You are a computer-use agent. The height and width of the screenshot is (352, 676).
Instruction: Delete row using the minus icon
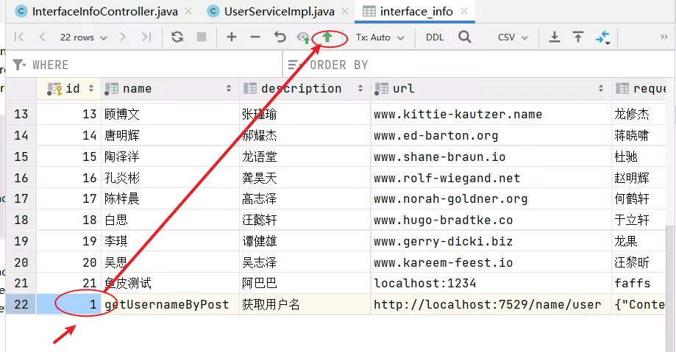click(255, 37)
